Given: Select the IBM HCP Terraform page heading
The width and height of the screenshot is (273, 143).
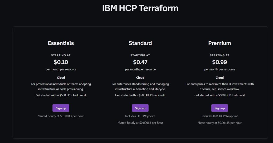Looking at the screenshot, I should coord(140,8).
